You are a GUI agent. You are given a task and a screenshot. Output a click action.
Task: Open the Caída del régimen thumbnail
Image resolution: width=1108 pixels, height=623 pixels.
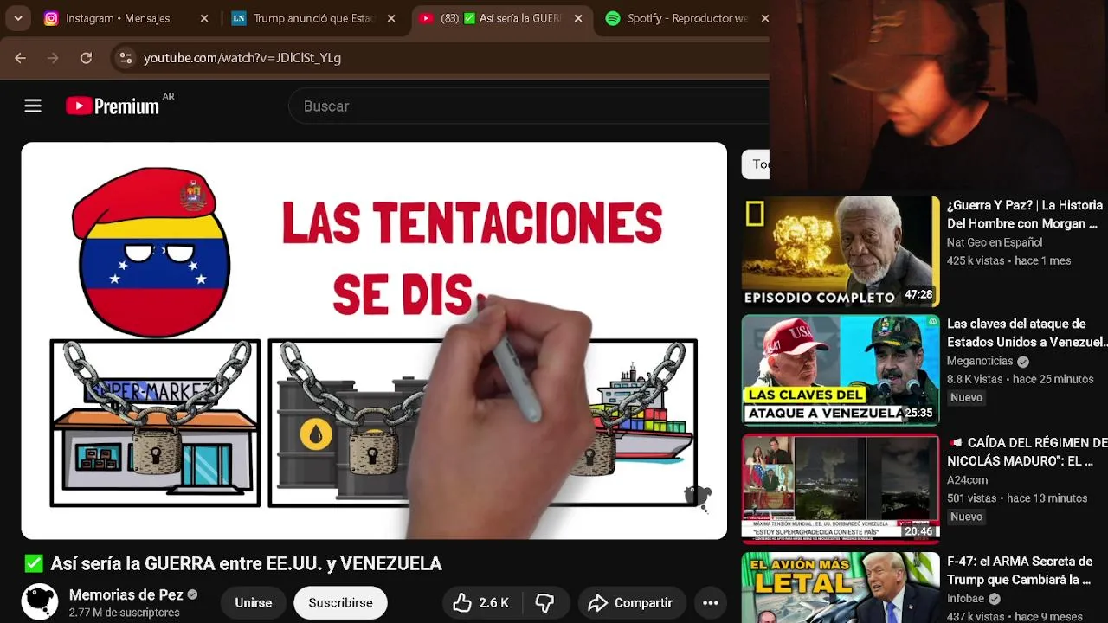tap(840, 489)
